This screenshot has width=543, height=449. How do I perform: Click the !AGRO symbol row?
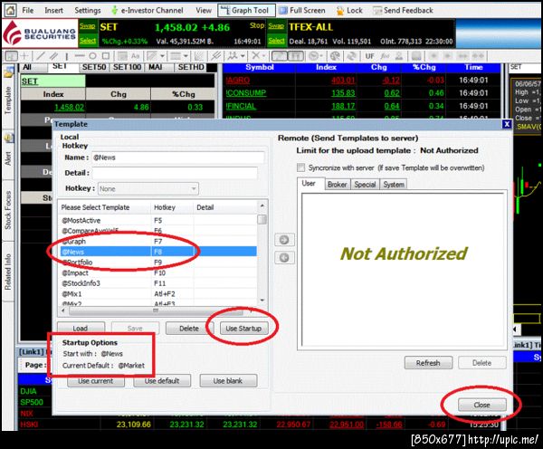point(362,80)
